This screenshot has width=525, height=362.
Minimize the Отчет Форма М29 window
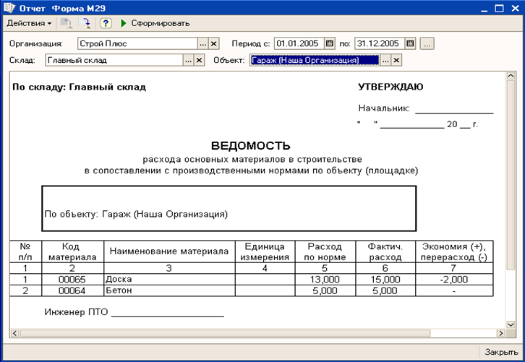pos(485,9)
